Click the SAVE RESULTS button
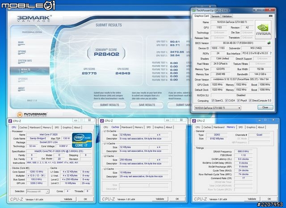This screenshot has height=208, width=286. [x=147, y=105]
